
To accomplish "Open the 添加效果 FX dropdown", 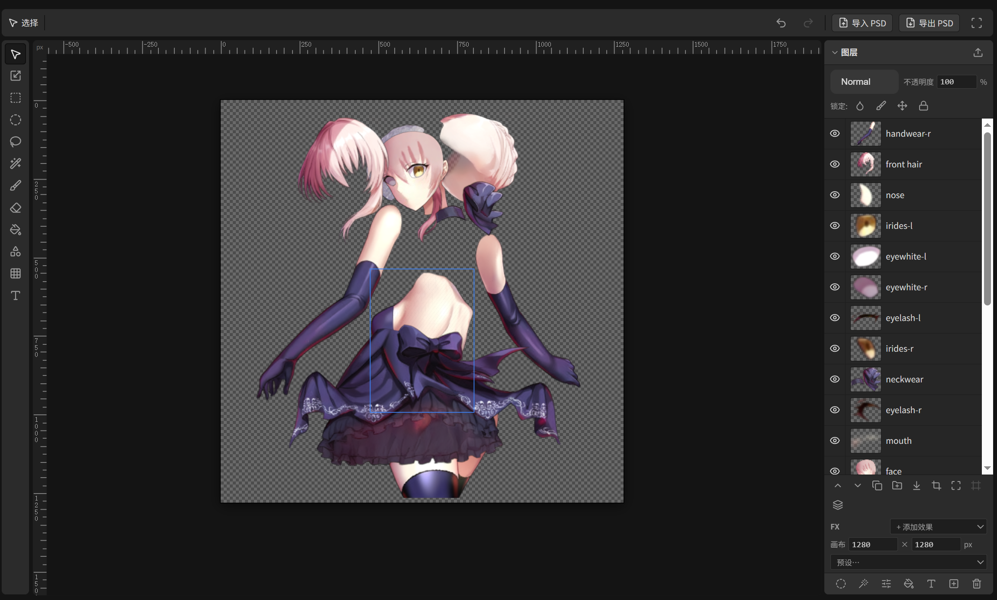I will (x=938, y=527).
